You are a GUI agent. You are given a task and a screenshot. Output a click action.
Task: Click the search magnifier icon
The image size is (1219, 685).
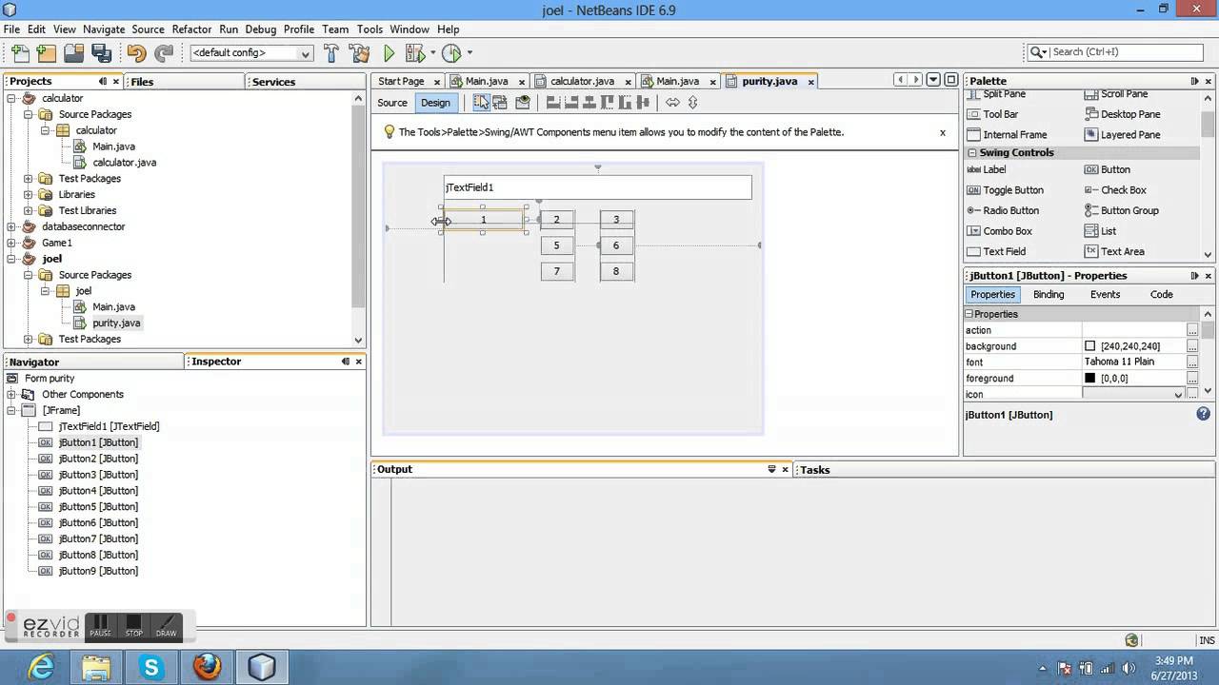[x=1036, y=52]
